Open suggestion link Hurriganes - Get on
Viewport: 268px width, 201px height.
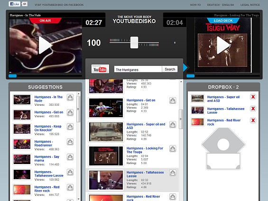(x=49, y=112)
